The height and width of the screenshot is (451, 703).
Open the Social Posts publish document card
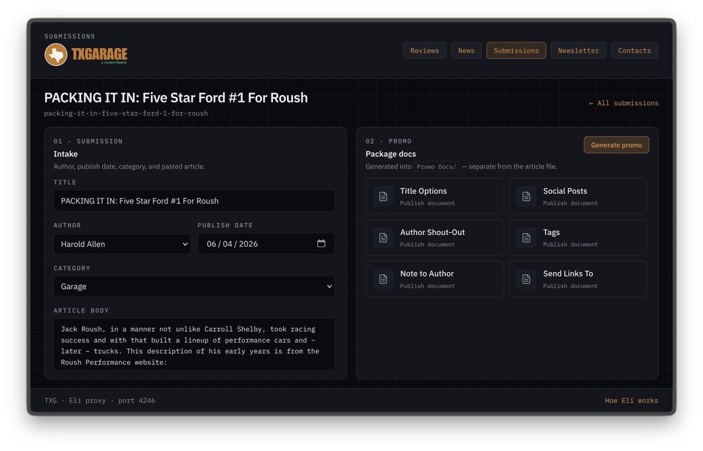click(578, 196)
